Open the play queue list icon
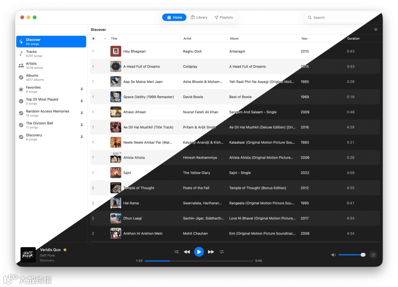Image resolution: width=398 pixels, height=287 pixels. point(373,255)
